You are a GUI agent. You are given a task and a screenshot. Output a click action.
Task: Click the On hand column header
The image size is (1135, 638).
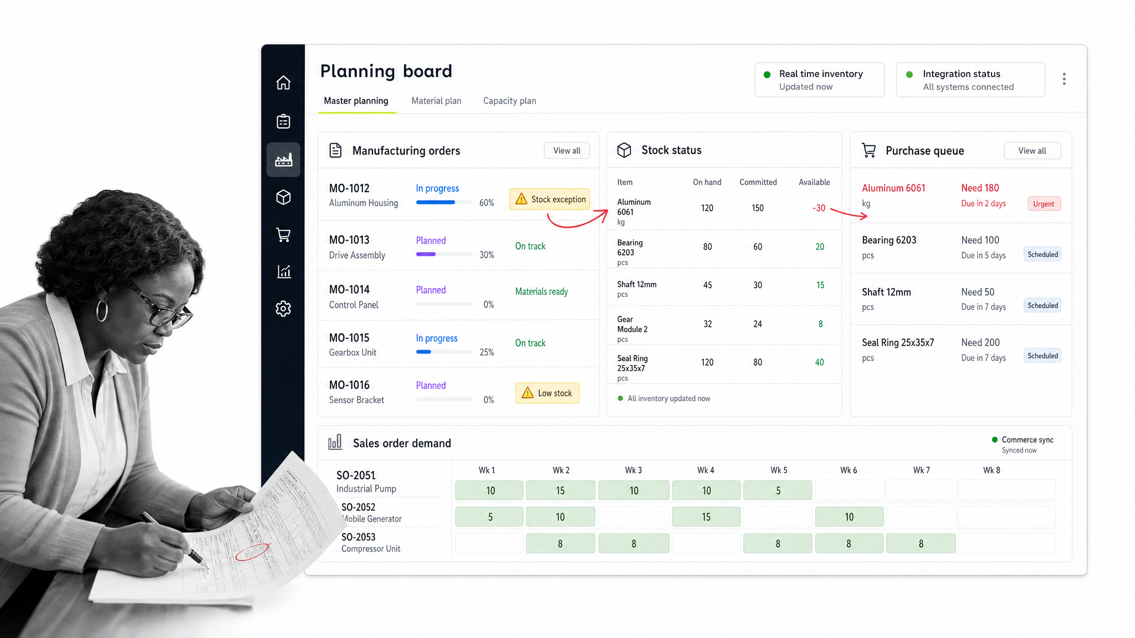tap(707, 182)
